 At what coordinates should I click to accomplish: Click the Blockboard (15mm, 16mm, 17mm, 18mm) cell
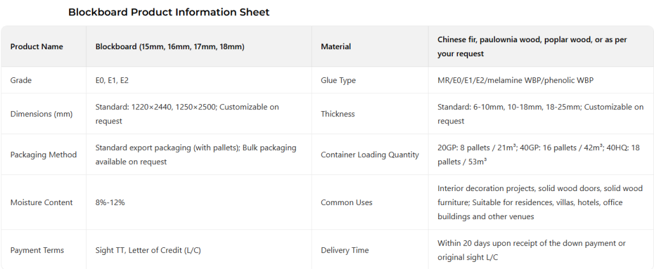point(170,47)
